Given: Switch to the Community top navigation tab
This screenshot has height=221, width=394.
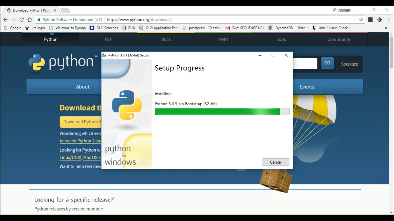Looking at the screenshot, I should pos(339,39).
